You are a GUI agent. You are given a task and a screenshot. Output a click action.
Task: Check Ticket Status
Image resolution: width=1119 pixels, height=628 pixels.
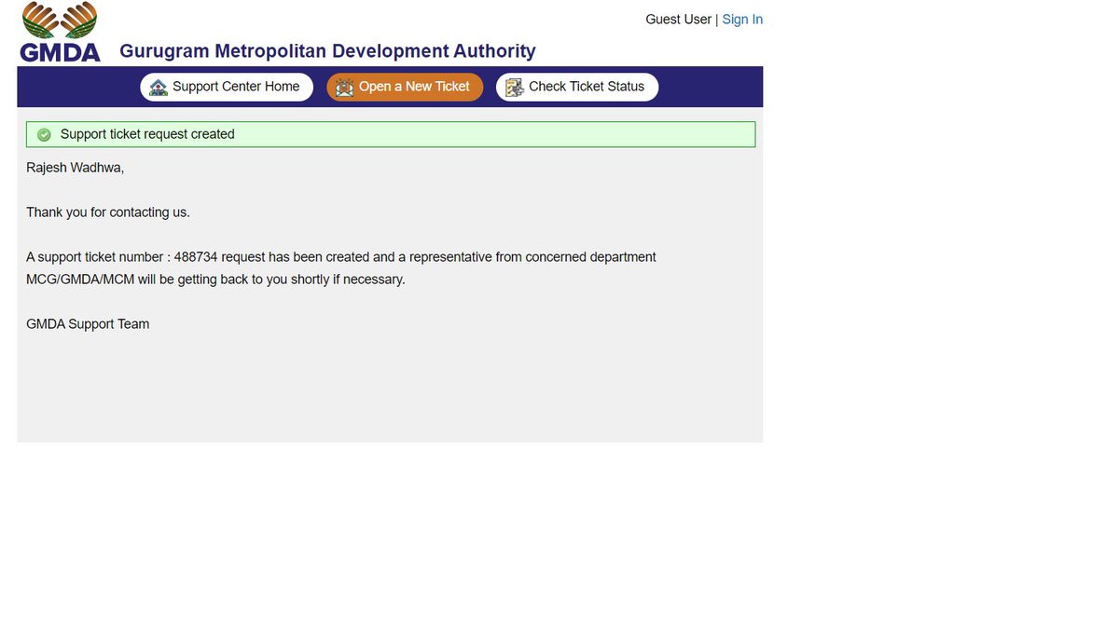coord(577,87)
